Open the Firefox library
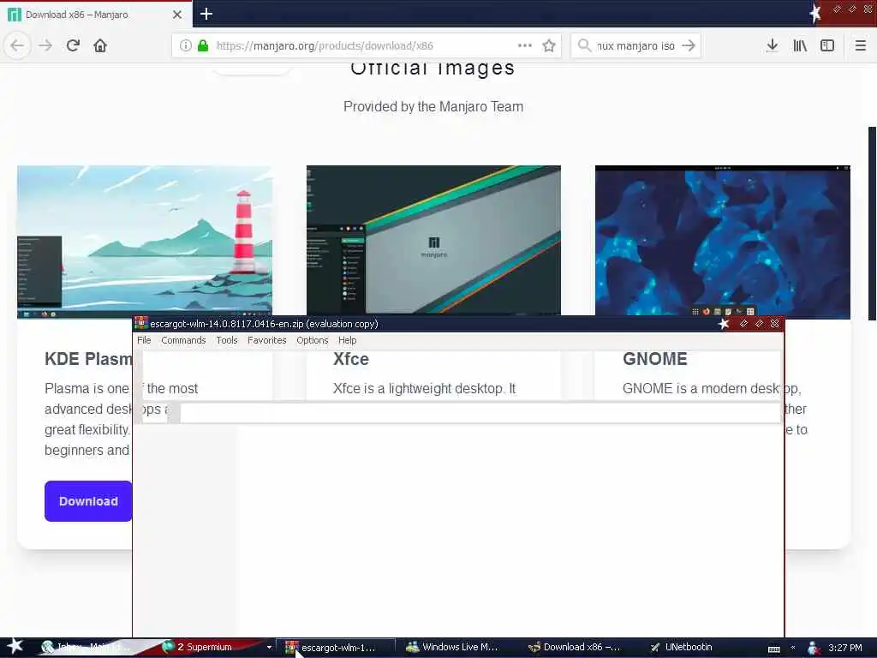 point(800,45)
